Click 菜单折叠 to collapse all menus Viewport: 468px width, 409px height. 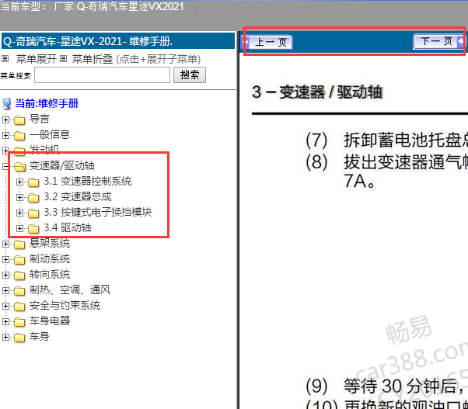(93, 59)
